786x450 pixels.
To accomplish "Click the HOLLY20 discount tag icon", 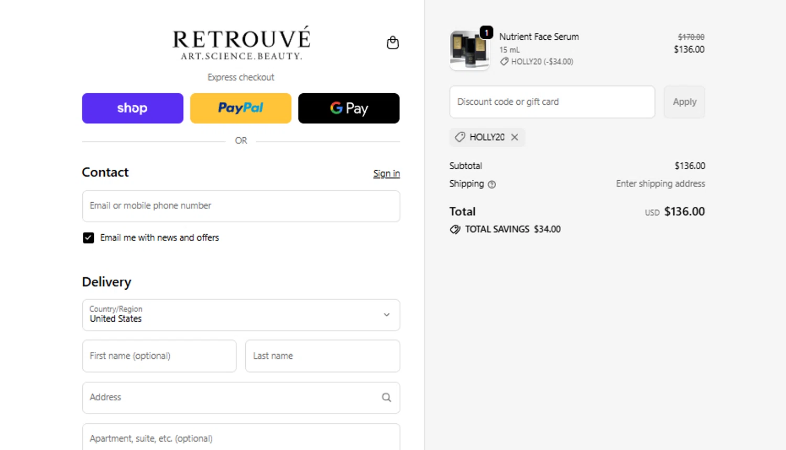I will pos(460,137).
